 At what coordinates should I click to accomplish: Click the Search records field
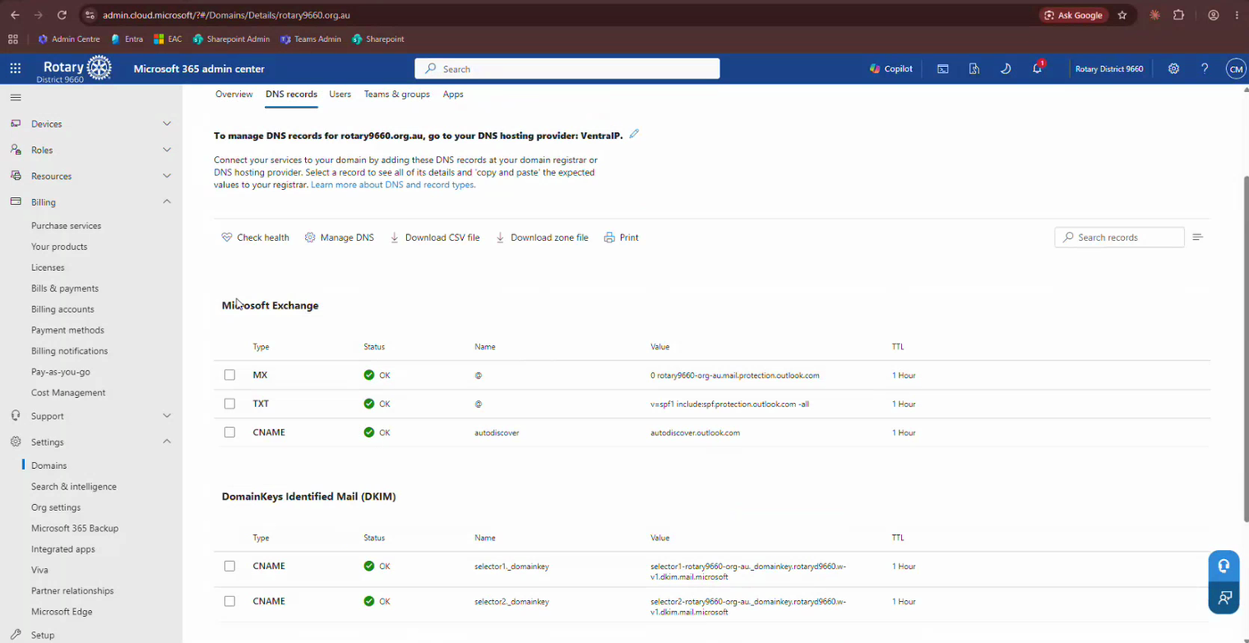[x=1119, y=237]
